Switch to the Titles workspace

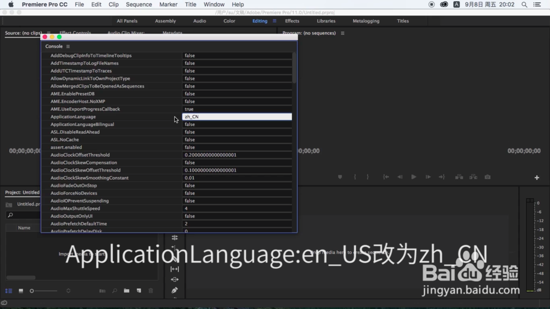click(x=403, y=21)
